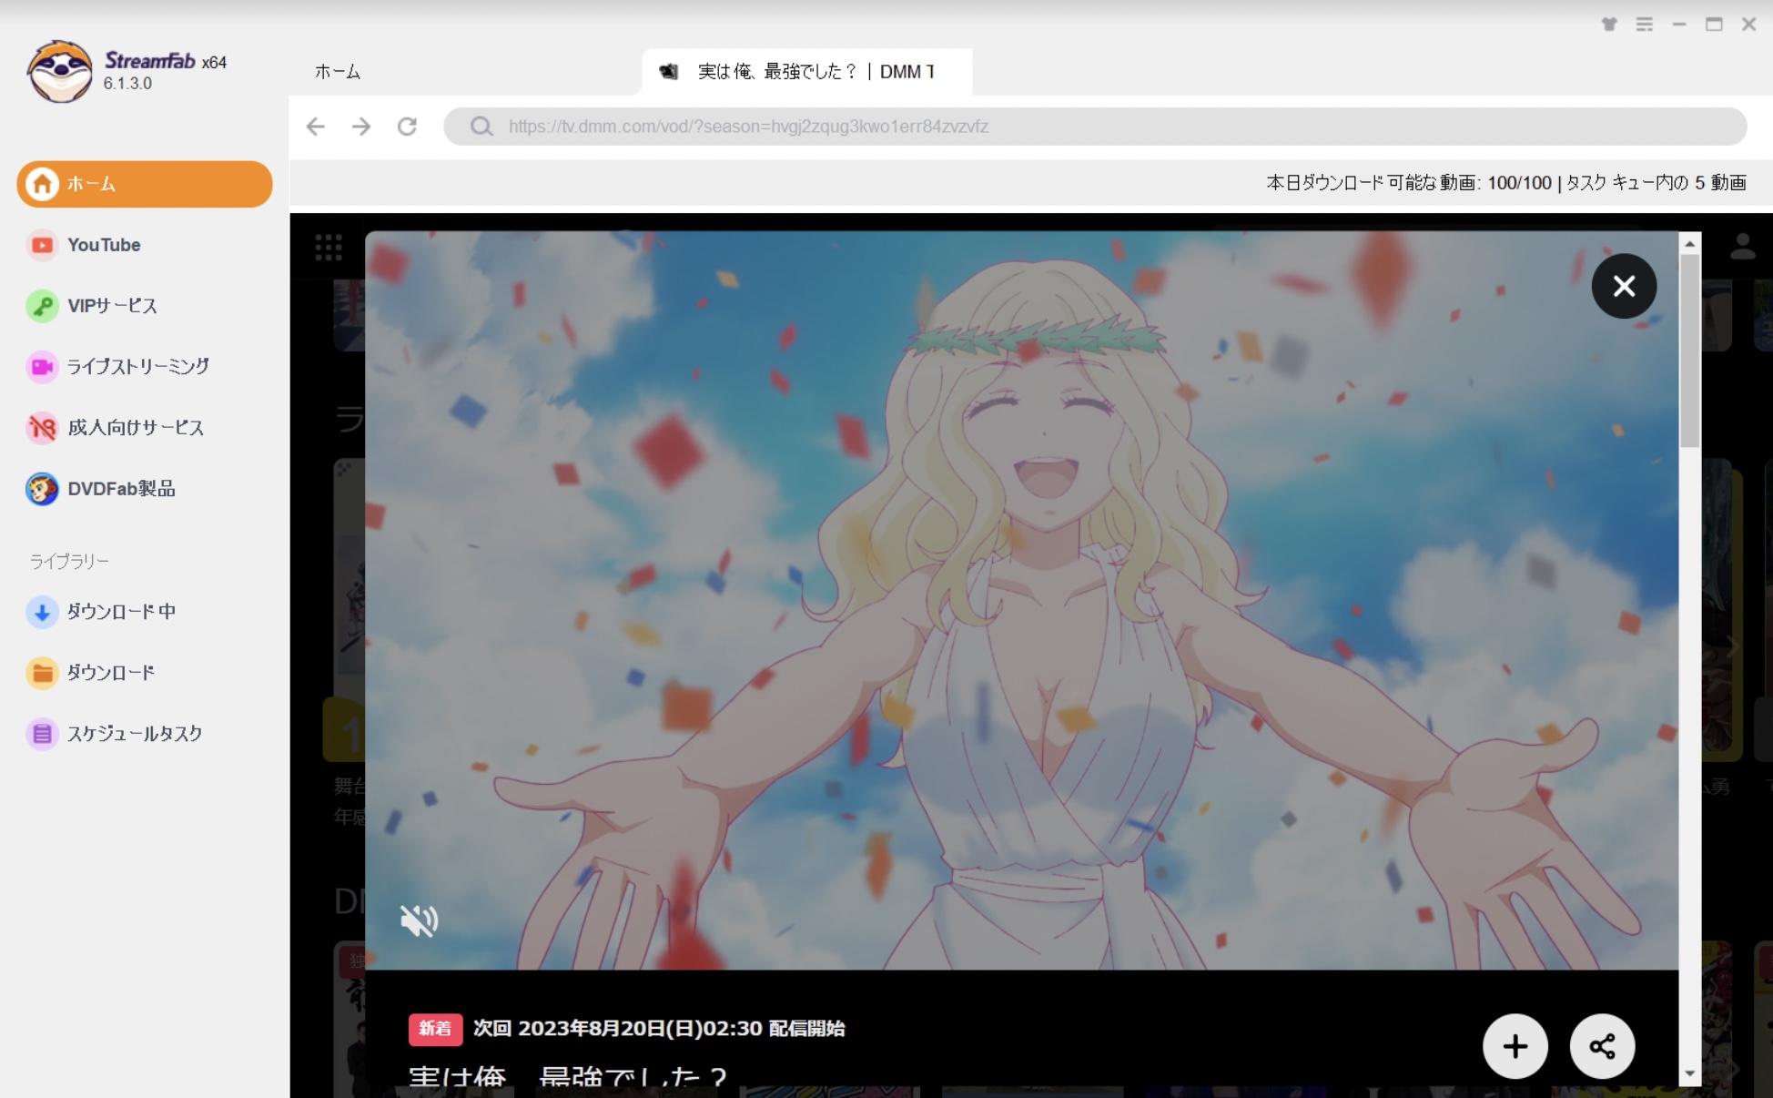The width and height of the screenshot is (1773, 1098).
Task: Open ダウンロード中 library view
Action: pyautogui.click(x=120, y=612)
